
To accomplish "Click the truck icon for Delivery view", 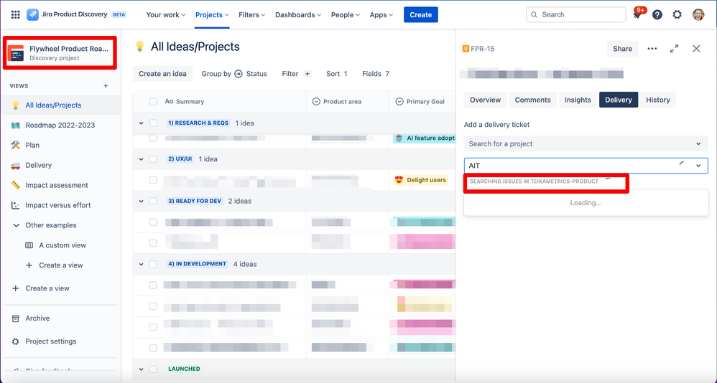I will click(x=16, y=165).
